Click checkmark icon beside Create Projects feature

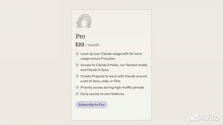[x=77, y=76]
